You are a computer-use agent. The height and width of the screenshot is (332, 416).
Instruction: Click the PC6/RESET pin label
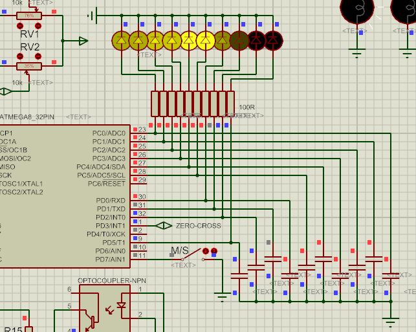[107, 183]
